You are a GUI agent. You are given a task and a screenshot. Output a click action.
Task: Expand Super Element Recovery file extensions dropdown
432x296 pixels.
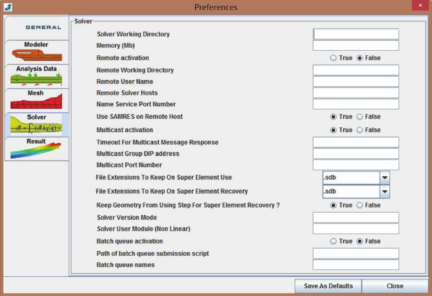(x=384, y=191)
